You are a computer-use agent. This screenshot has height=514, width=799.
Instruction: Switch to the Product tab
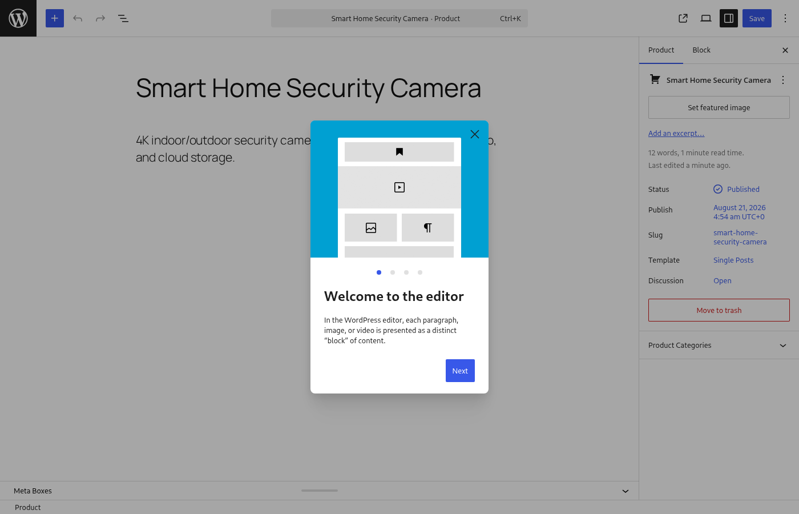pyautogui.click(x=661, y=50)
